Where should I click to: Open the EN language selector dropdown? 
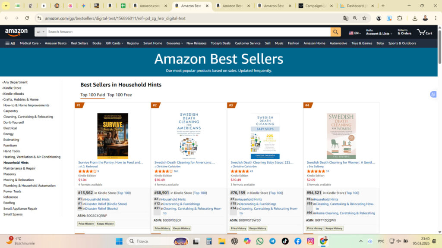[x=355, y=33]
